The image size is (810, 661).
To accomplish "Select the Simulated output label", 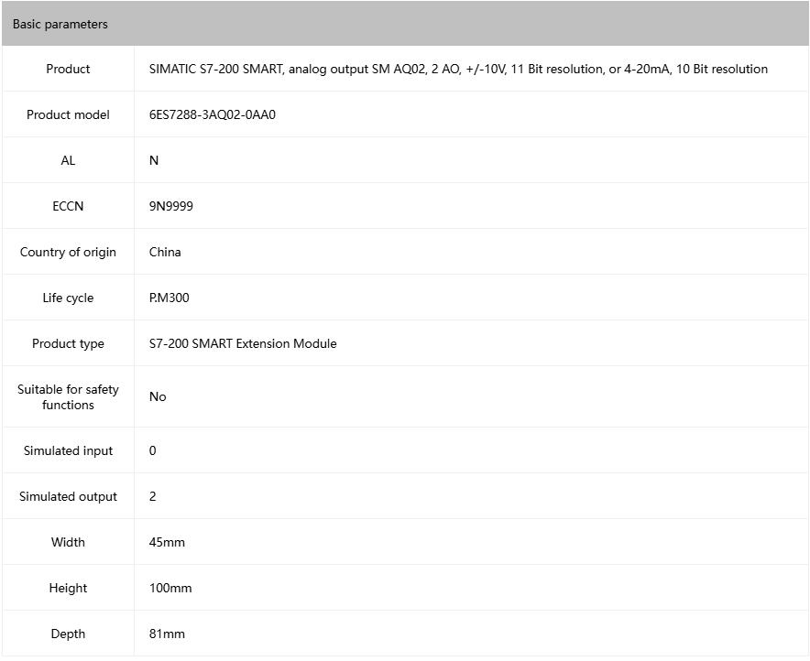I will click(68, 496).
